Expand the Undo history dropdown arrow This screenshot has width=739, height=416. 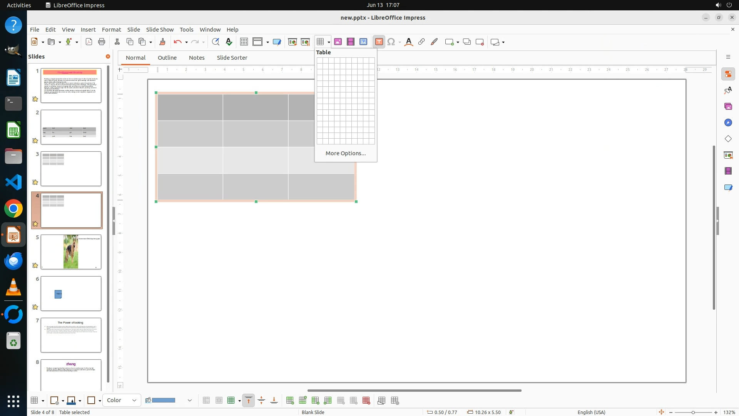click(x=186, y=42)
